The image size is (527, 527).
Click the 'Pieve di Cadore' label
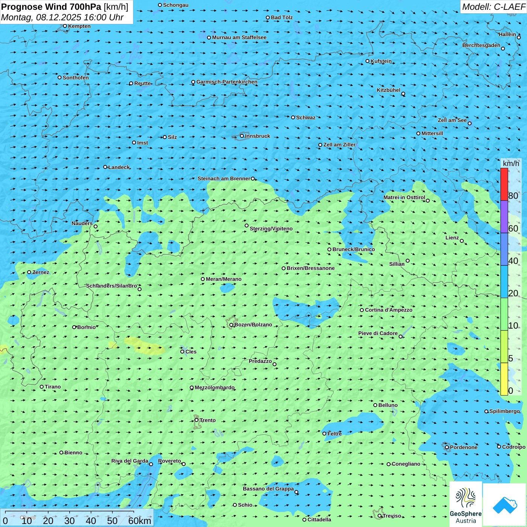(378, 333)
